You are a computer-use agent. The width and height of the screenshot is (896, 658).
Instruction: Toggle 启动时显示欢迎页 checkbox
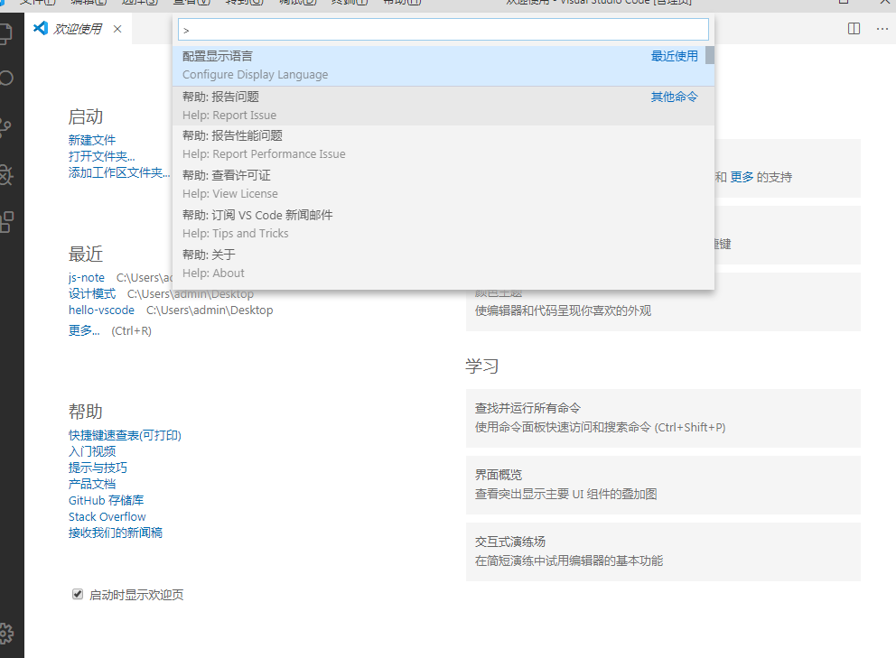pos(78,594)
